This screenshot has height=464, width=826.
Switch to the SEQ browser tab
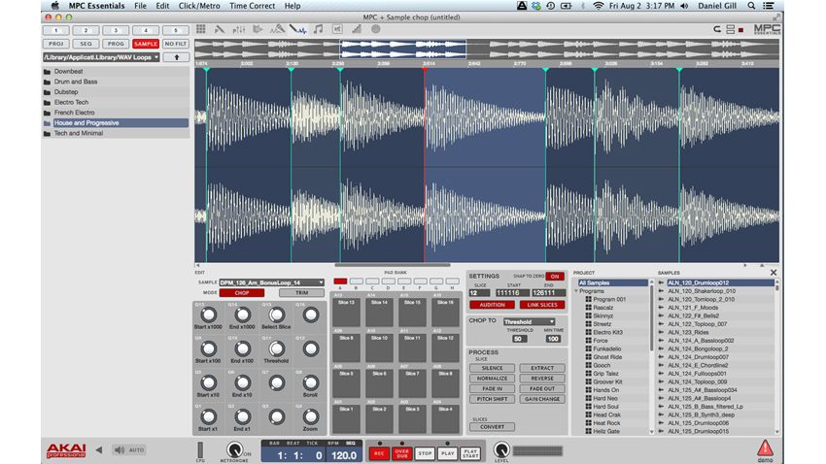pos(86,44)
